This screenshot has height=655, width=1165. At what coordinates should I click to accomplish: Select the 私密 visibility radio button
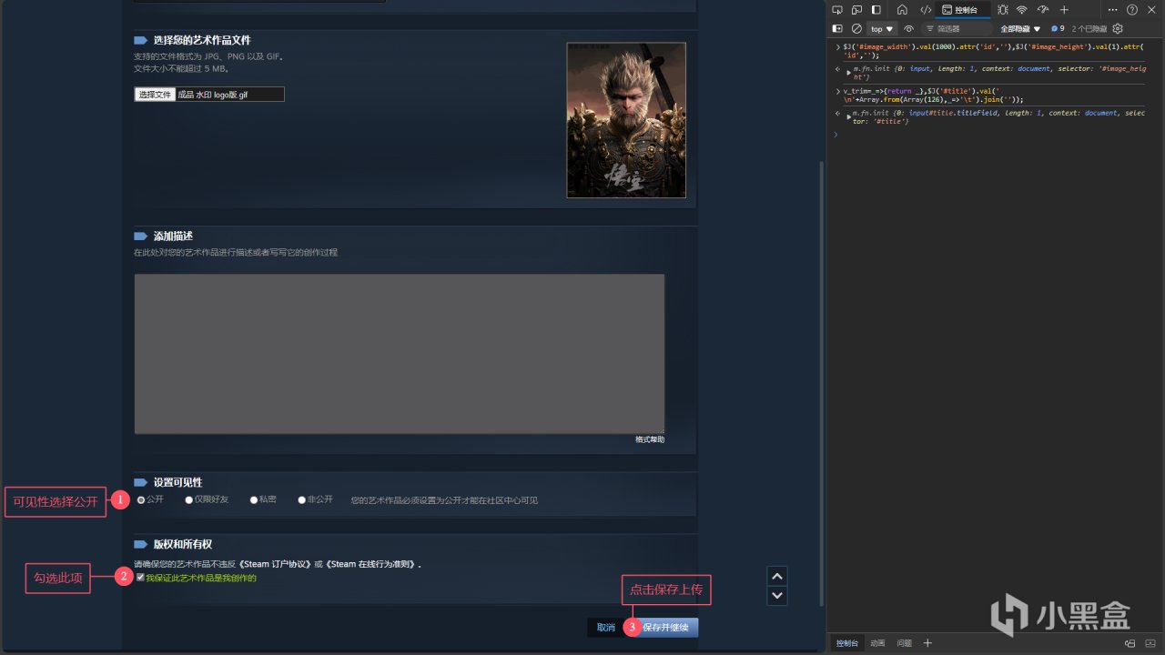(254, 499)
